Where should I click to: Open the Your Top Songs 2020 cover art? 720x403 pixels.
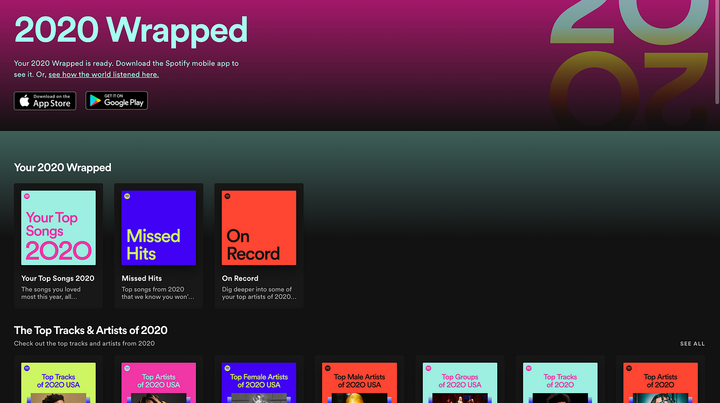(58, 228)
